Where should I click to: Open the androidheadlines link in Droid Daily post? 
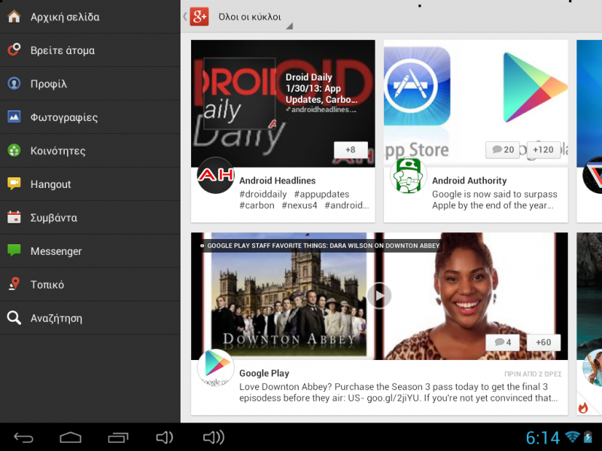[x=321, y=110]
